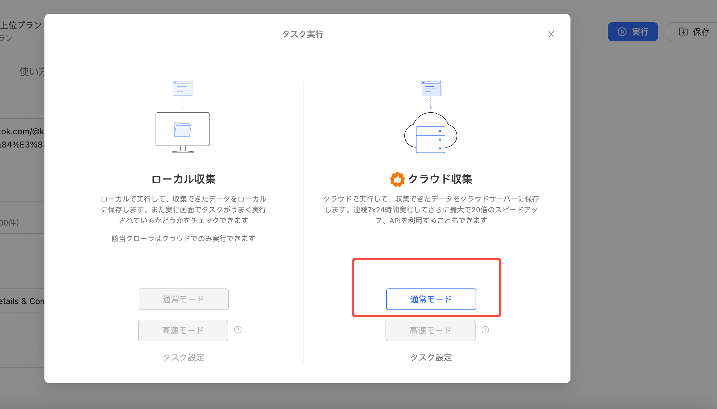Screen dimensions: 717x409
Task: Click the 実行 run button
Action: coord(633,32)
